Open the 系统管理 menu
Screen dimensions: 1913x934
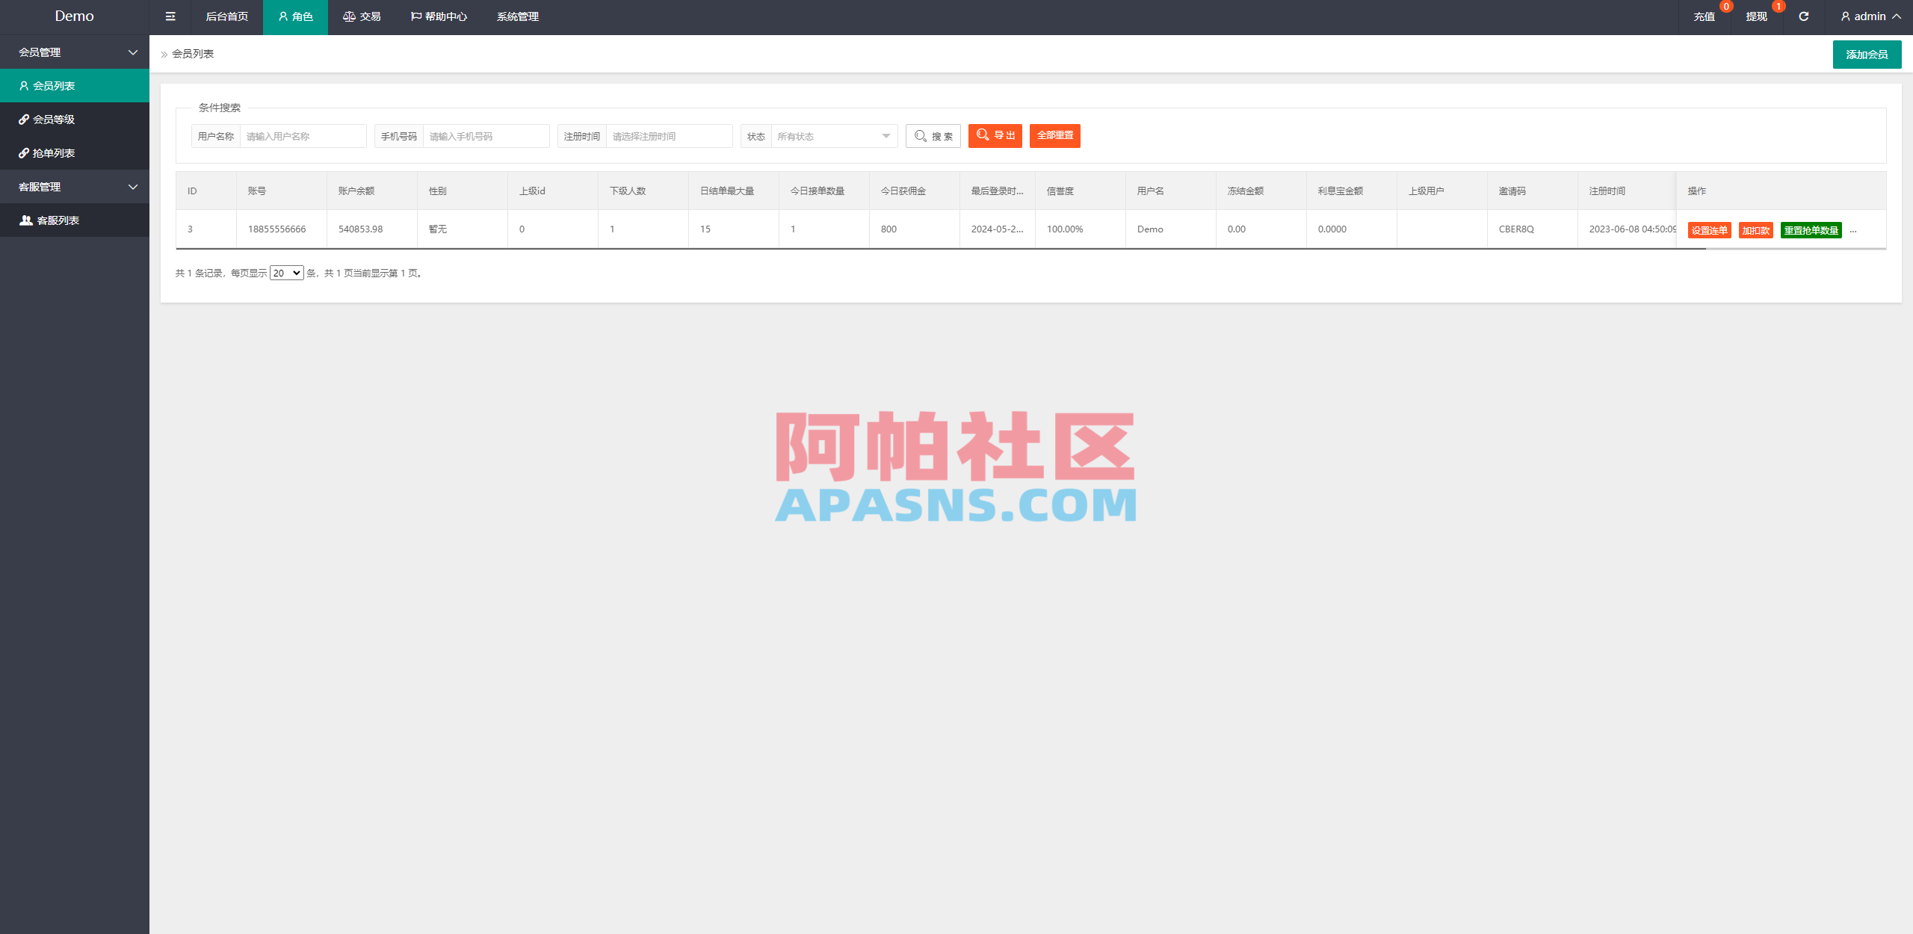coord(517,16)
